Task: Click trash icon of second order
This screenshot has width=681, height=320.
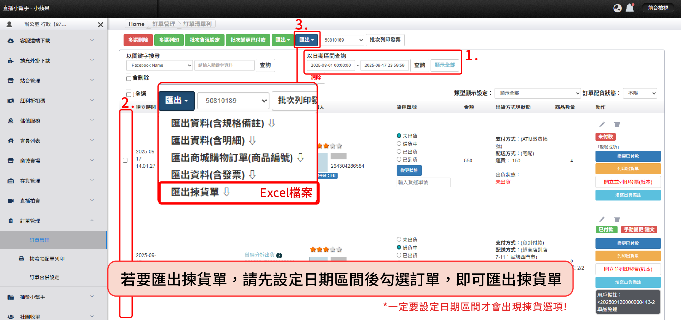Action: pyautogui.click(x=617, y=219)
